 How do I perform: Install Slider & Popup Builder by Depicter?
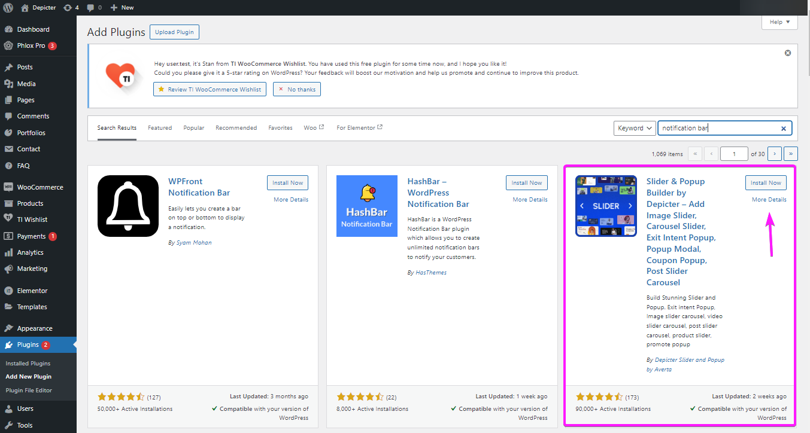point(766,183)
